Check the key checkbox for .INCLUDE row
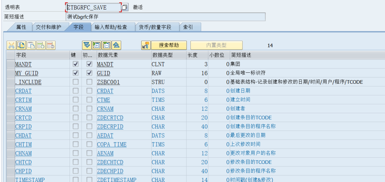This screenshot has width=385, height=182. (x=76, y=82)
